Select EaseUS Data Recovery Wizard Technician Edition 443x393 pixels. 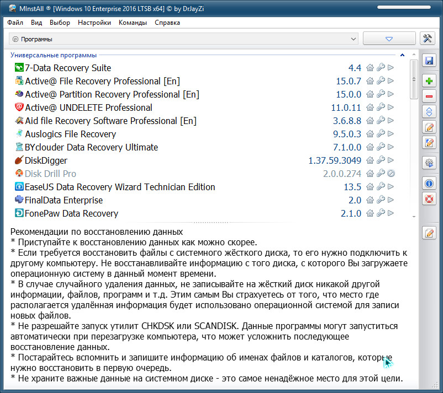(x=120, y=187)
